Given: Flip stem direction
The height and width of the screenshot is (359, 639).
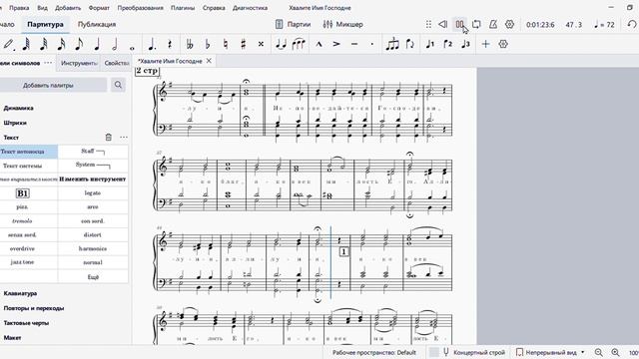Looking at the screenshot, I should (x=410, y=44).
